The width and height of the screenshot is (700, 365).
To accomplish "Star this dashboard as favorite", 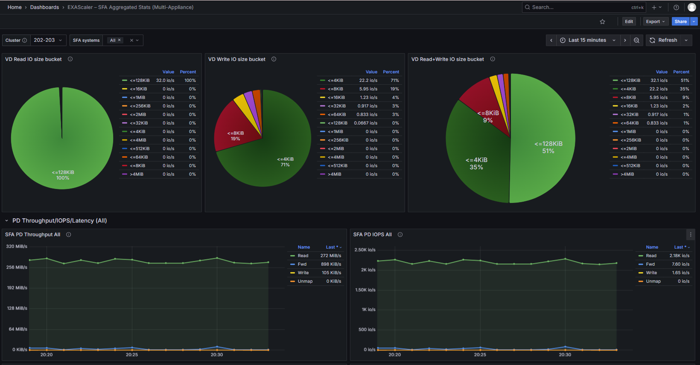I will (602, 22).
